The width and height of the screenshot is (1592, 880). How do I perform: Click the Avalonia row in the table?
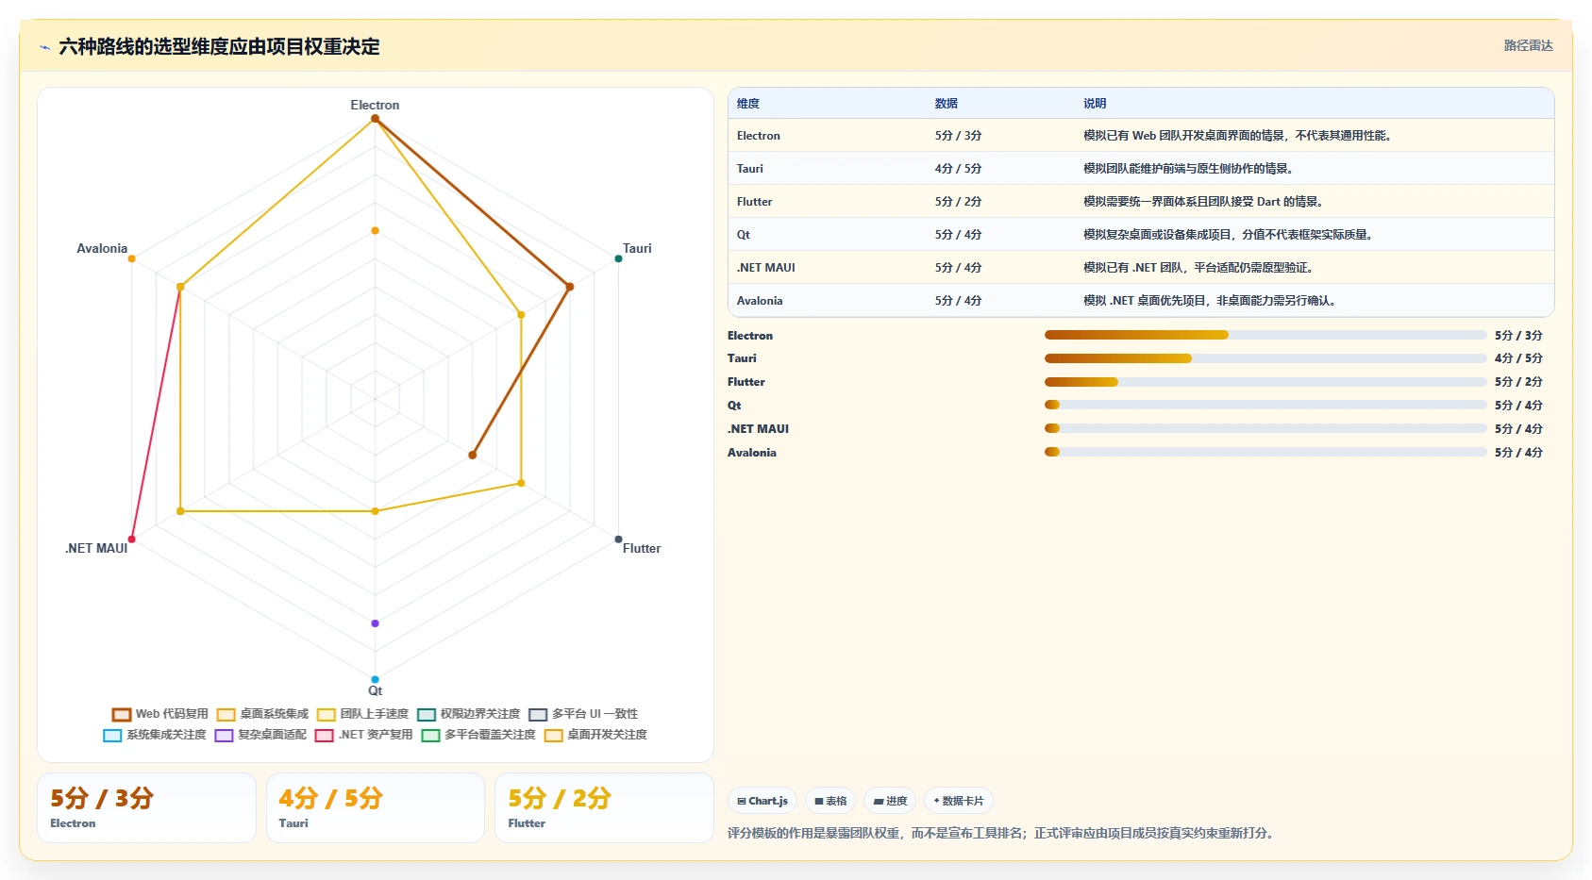pos(1141,301)
